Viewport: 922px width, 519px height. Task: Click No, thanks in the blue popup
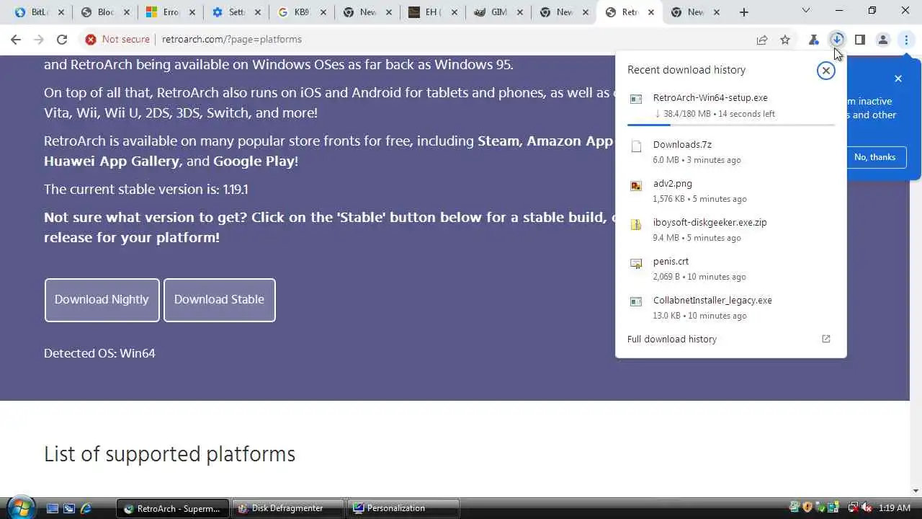(x=874, y=157)
